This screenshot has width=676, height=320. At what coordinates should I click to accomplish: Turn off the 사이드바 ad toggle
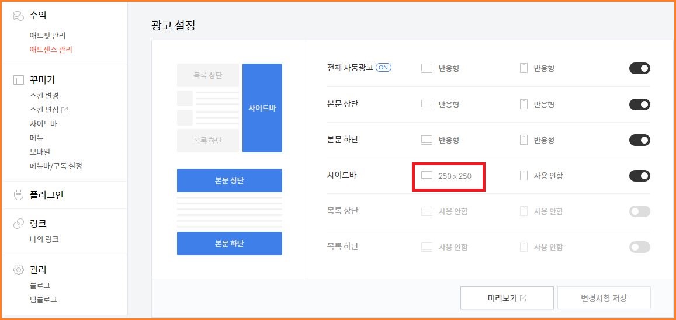pos(639,176)
